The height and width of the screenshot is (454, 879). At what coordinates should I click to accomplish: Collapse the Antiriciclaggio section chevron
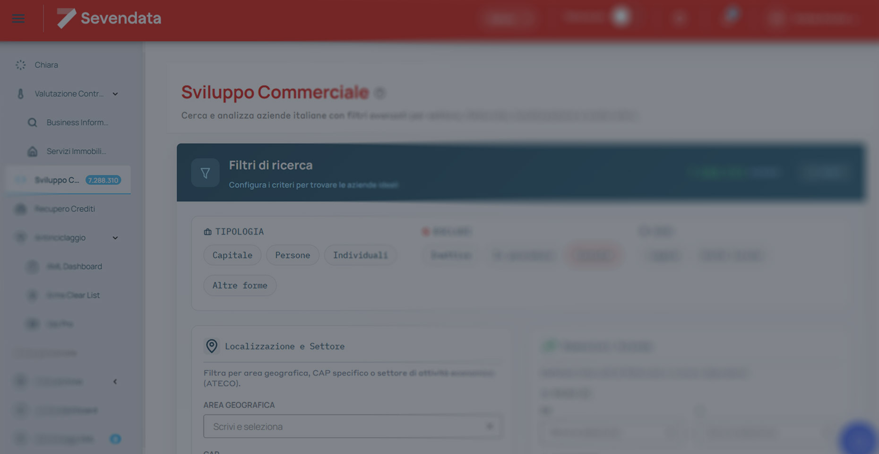tap(115, 238)
